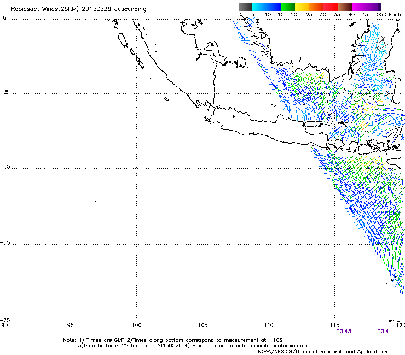Viewport: 405px width, 355px height.
Task: Click the note 'Times along bottom correspond to measurement at -10S'
Action: 207,340
